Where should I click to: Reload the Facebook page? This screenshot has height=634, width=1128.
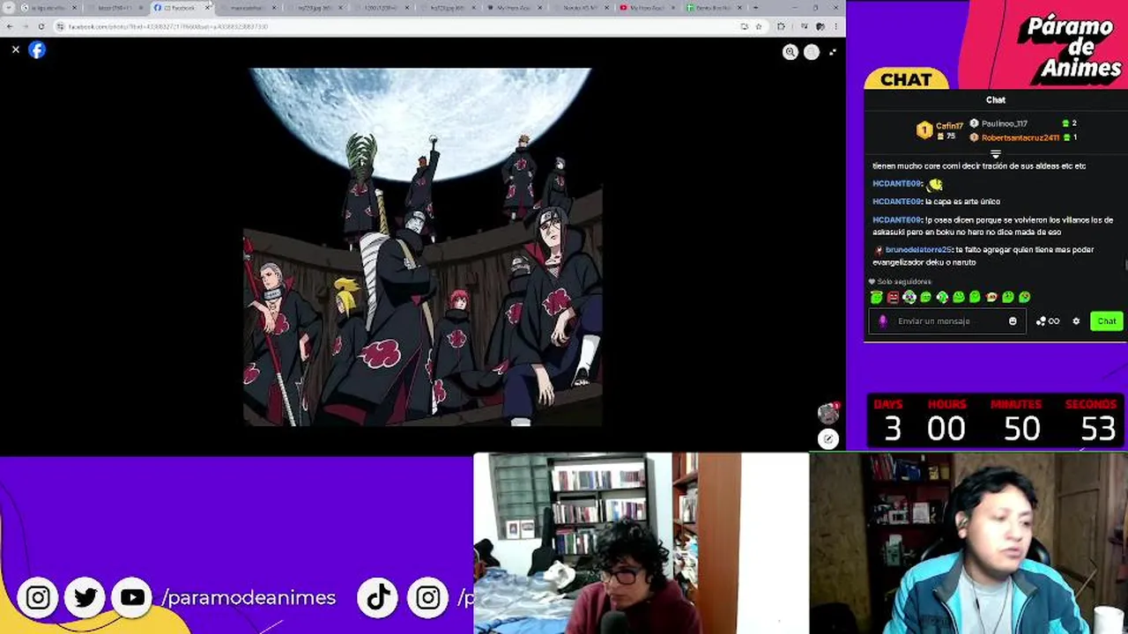41,26
